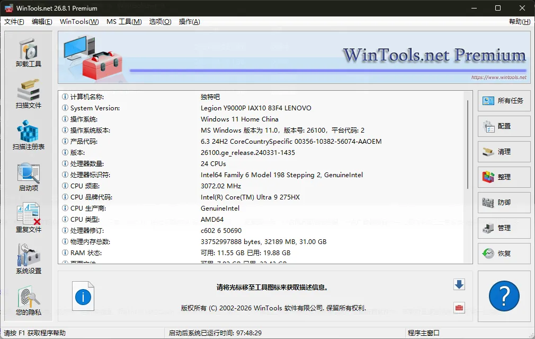Click the info icon beside 操作系统版本

[x=65, y=130]
